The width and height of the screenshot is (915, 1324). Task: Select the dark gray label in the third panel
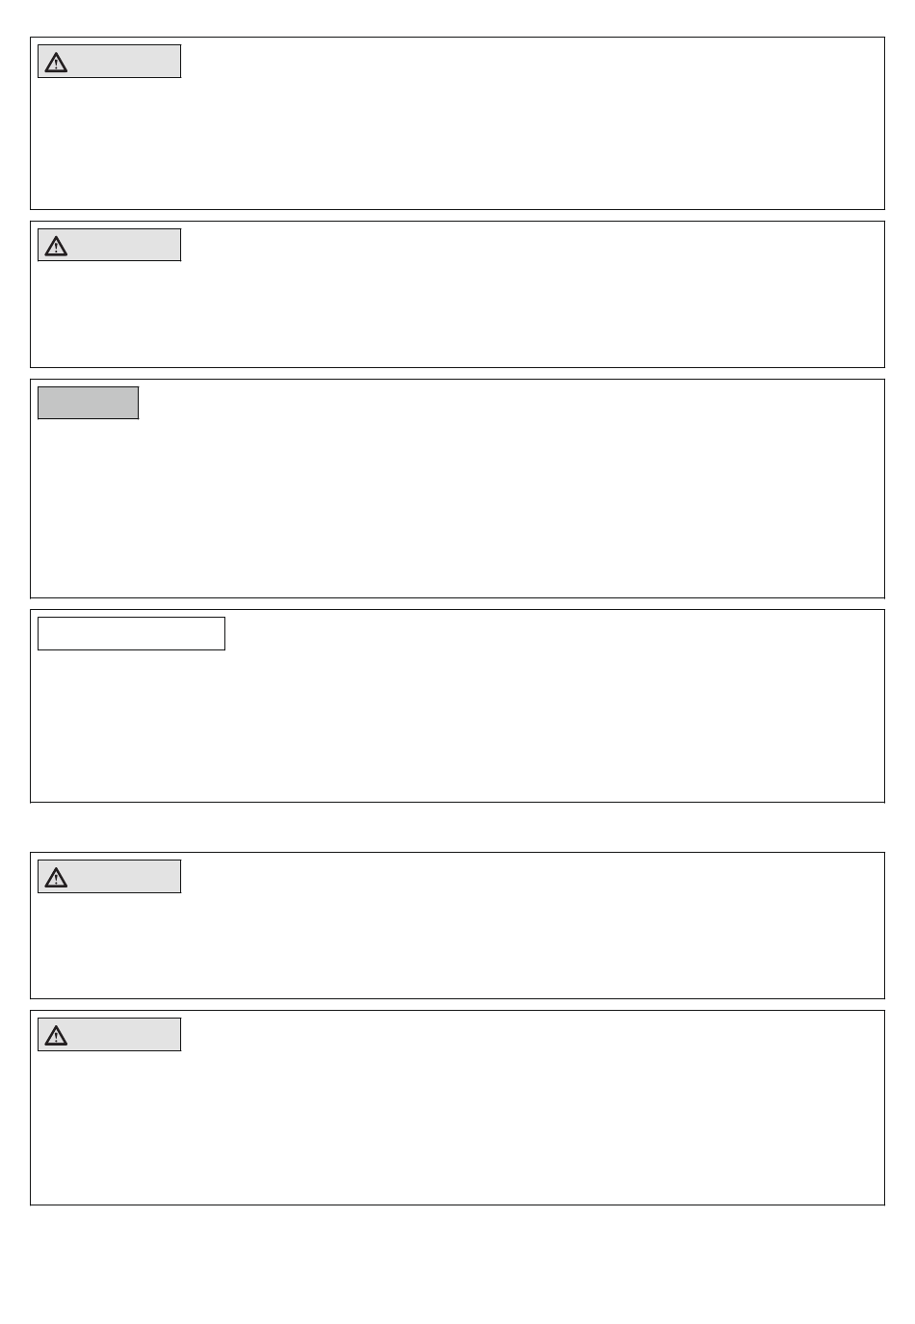click(x=88, y=403)
